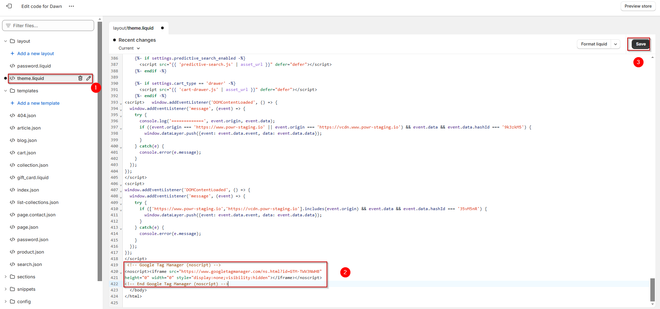
Task: Click the Preview store button
Action: [x=638, y=6]
